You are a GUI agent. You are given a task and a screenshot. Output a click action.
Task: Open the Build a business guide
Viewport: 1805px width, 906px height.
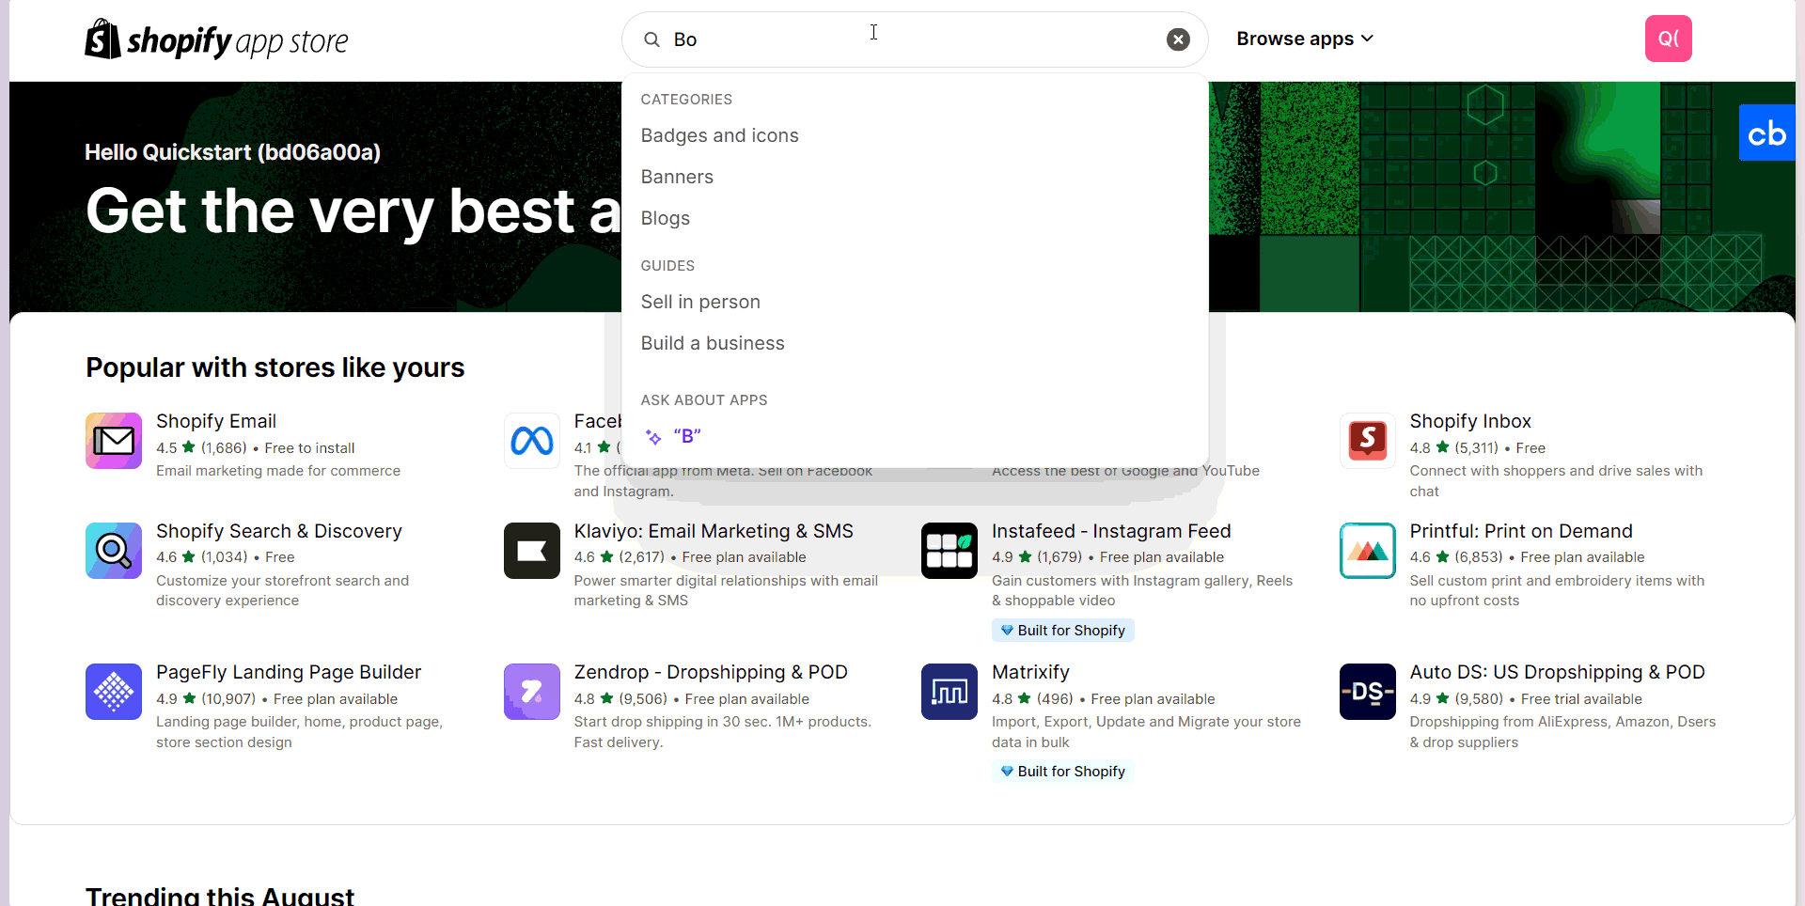pos(713,343)
